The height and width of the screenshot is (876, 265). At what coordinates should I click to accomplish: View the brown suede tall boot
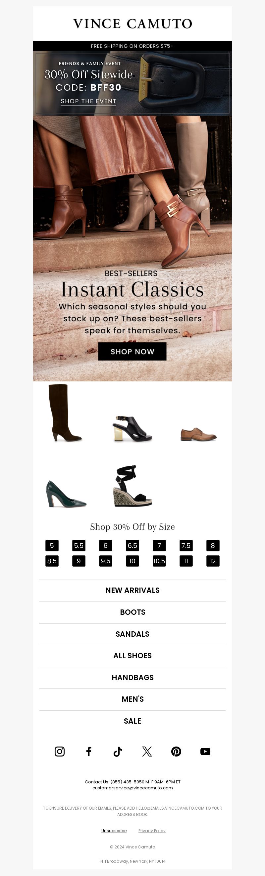pyautogui.click(x=66, y=413)
